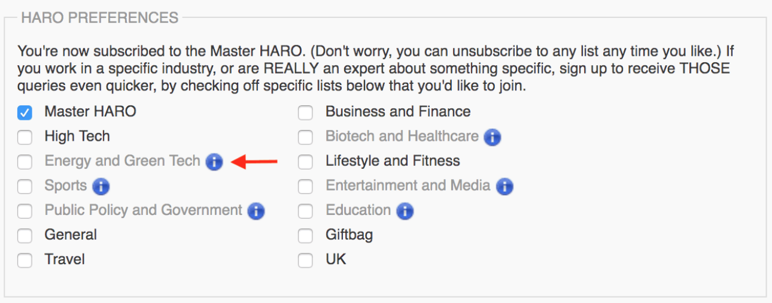Tick the UK list checkbox
772x303 pixels.
(305, 260)
